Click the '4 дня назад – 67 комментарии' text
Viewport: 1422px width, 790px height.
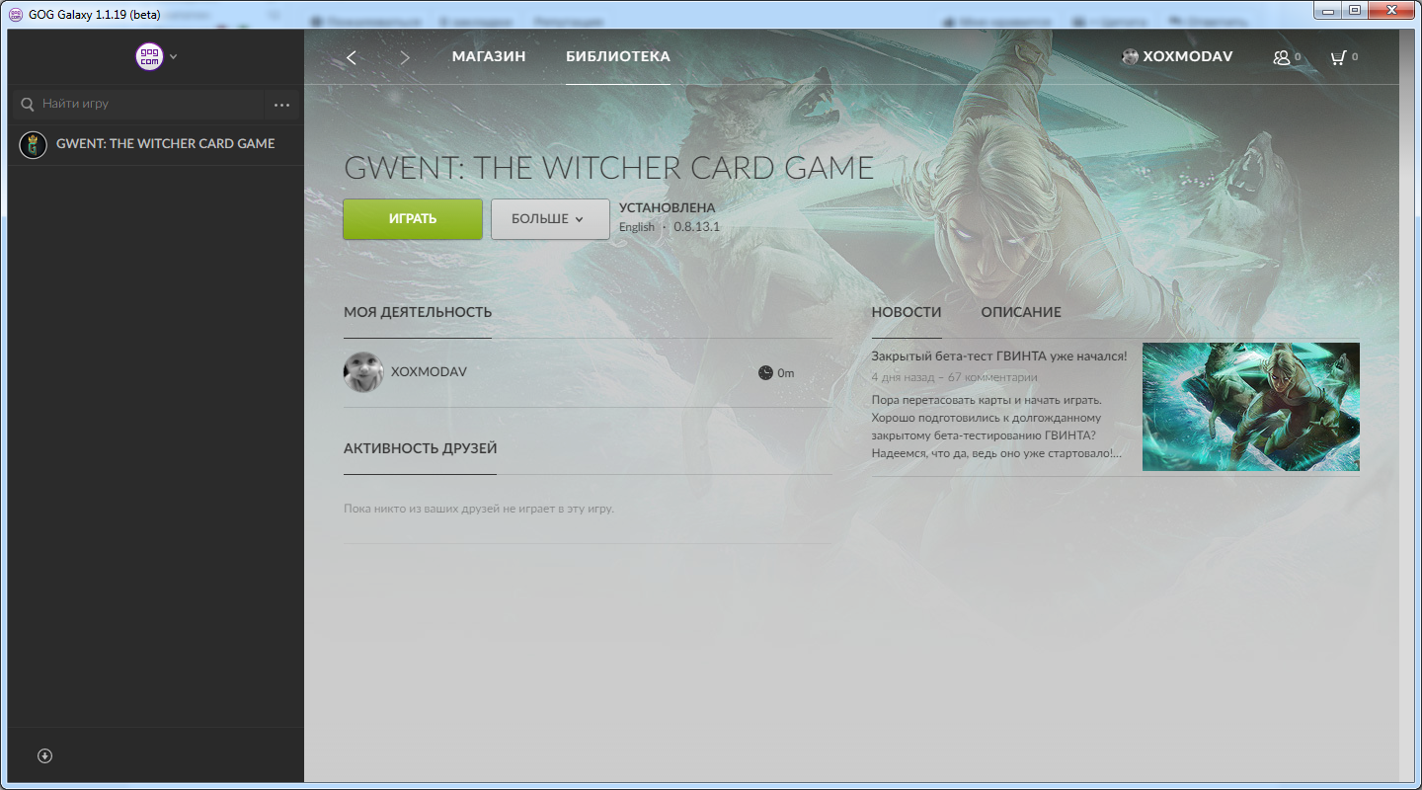click(955, 377)
